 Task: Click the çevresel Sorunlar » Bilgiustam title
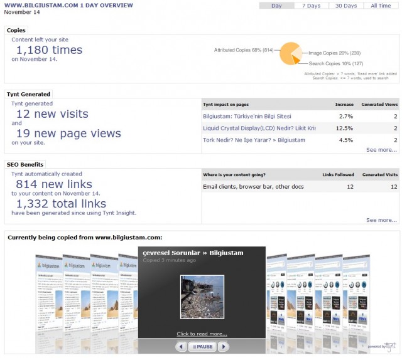tap(193, 253)
